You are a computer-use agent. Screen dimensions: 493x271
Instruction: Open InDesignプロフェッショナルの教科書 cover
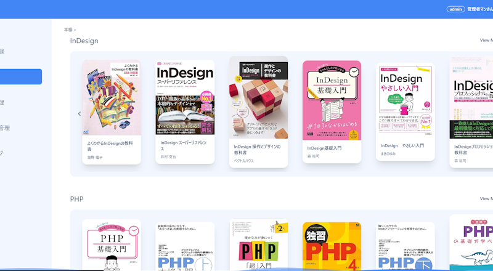[471, 97]
